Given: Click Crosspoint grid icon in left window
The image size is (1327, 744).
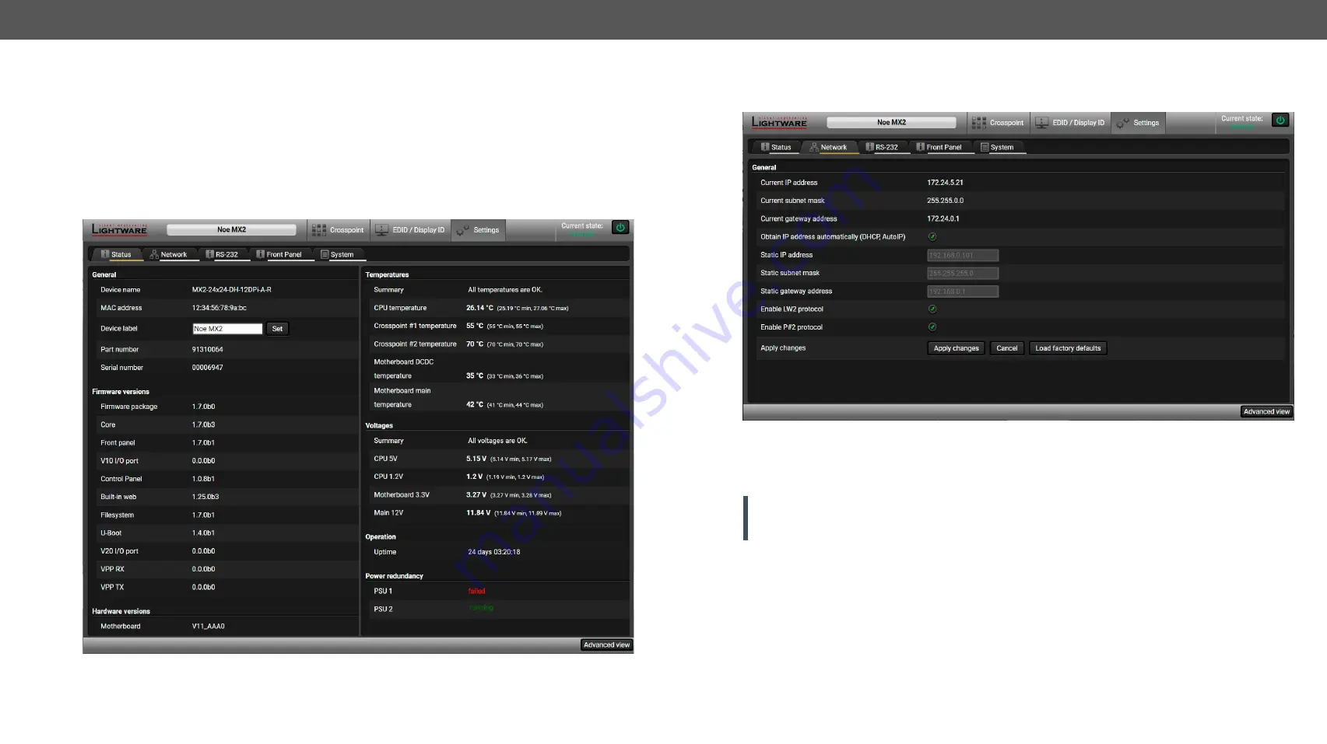Looking at the screenshot, I should click(x=319, y=230).
